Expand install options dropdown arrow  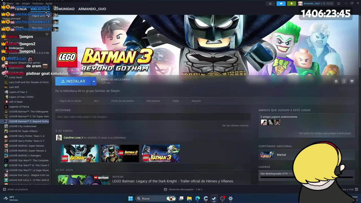[94, 81]
